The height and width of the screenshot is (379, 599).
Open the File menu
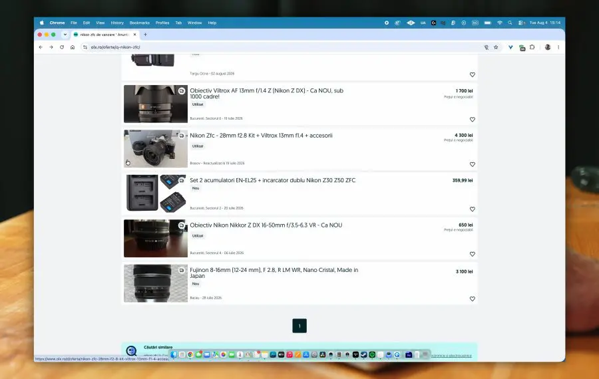point(74,23)
